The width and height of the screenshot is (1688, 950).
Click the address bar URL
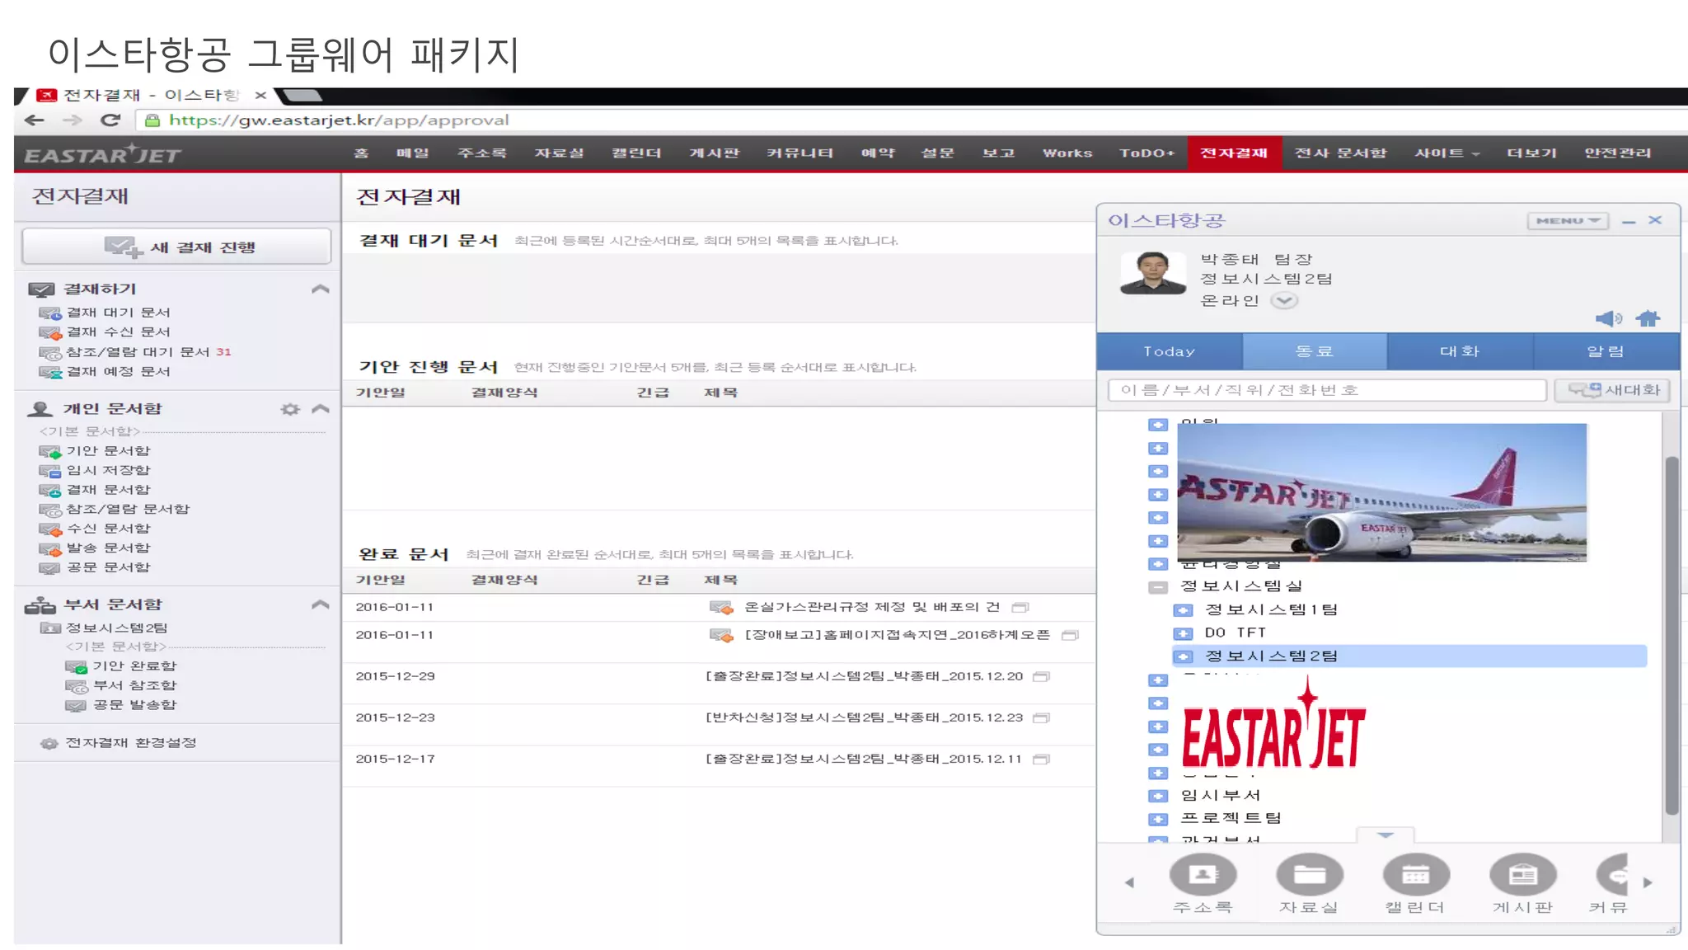click(x=339, y=120)
